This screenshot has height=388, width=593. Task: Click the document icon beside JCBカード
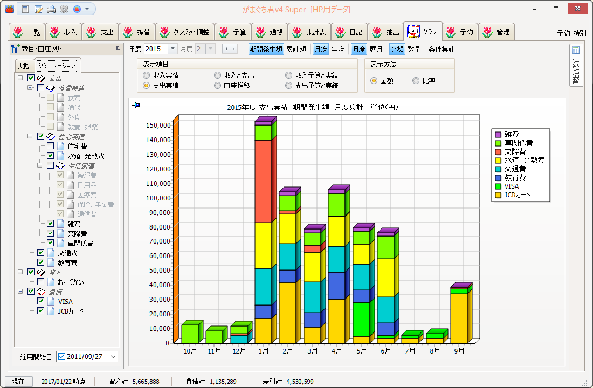coord(51,311)
